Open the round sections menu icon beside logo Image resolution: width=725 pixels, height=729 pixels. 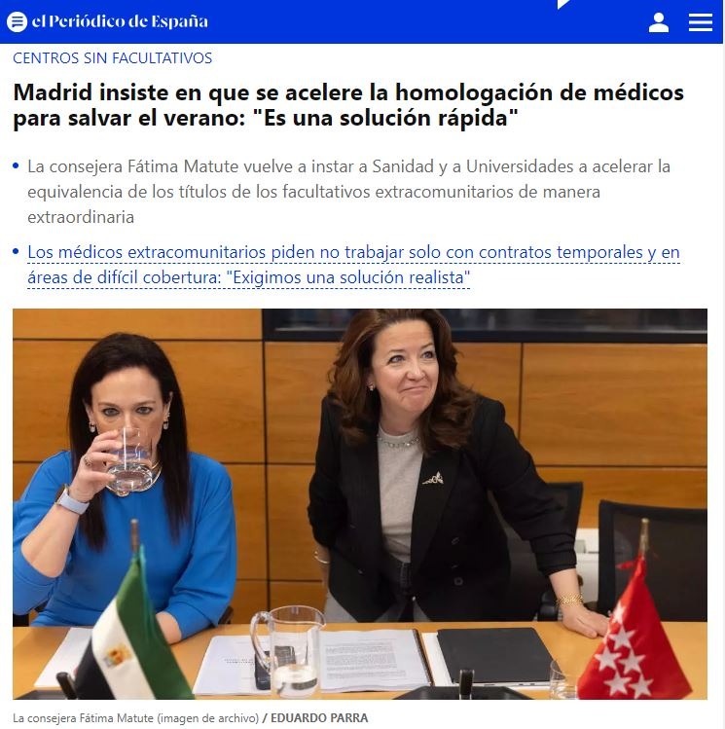(x=18, y=21)
